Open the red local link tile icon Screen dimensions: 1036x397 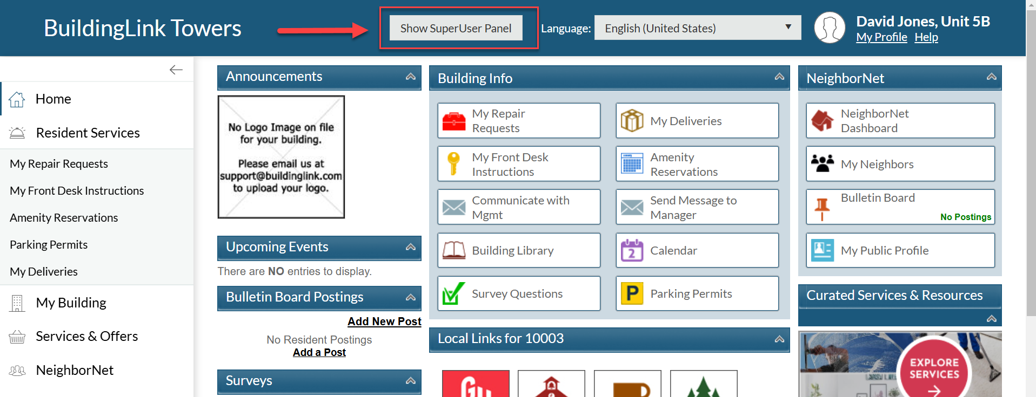476,384
